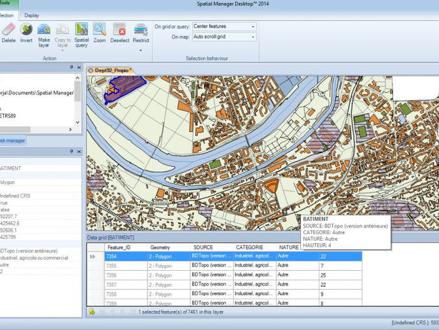Click row indicator arrow beside row 7354
This screenshot has height=330, width=439.
(x=93, y=257)
